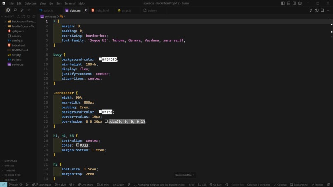
Task: Open the Run menu
Action: click(x=59, y=3)
